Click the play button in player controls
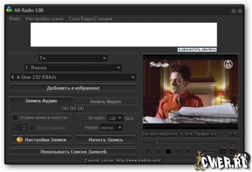 click(x=148, y=151)
